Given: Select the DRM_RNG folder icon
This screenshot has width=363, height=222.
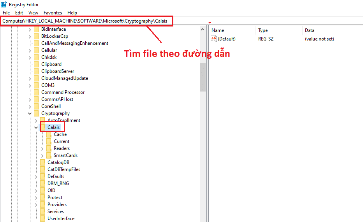Looking at the screenshot, I should pos(42,183).
